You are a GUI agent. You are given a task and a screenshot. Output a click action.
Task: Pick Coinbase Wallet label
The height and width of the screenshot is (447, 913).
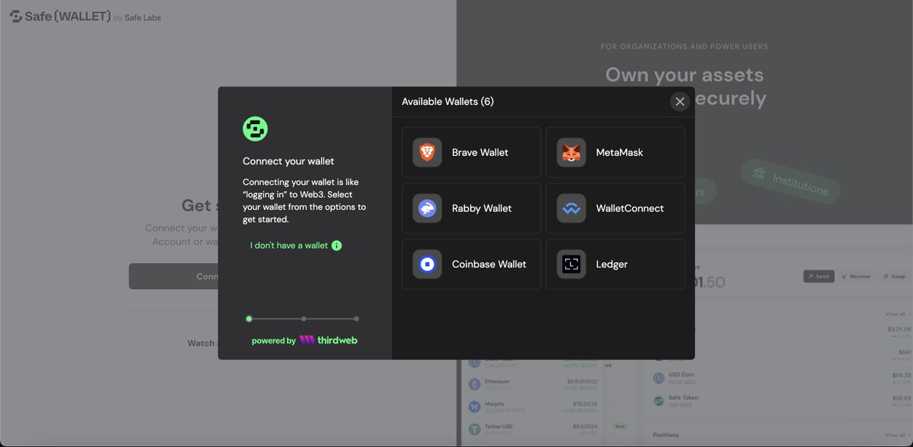489,265
